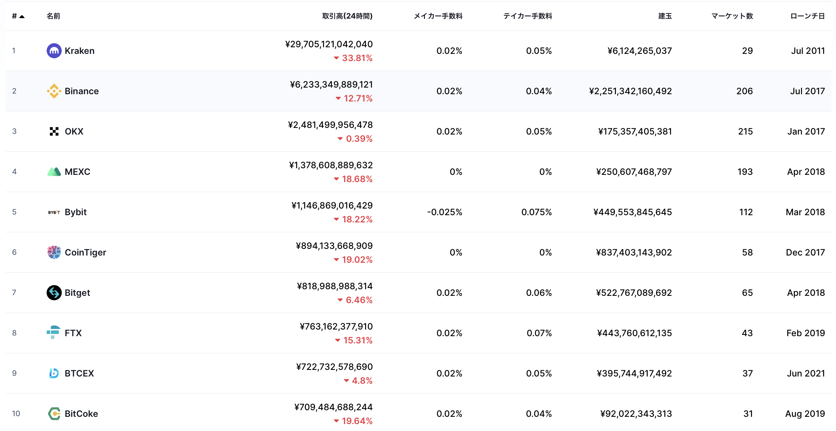The width and height of the screenshot is (836, 431).
Task: Click CoinTiger open interest ¥837,403,143,902
Action: pyautogui.click(x=634, y=252)
